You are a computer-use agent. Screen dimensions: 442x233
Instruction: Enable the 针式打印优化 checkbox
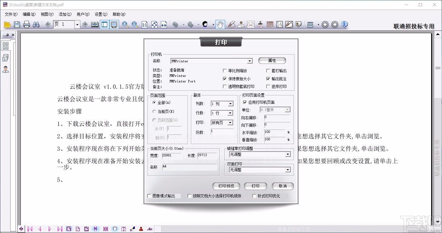coord(254,196)
